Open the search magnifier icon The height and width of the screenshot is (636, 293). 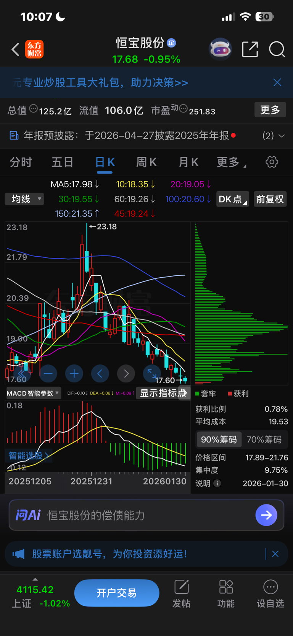(277, 49)
